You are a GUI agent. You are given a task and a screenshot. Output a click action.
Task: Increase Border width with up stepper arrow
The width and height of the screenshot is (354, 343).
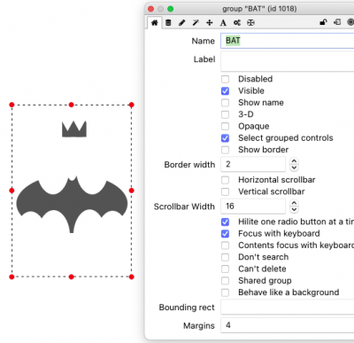(x=294, y=161)
